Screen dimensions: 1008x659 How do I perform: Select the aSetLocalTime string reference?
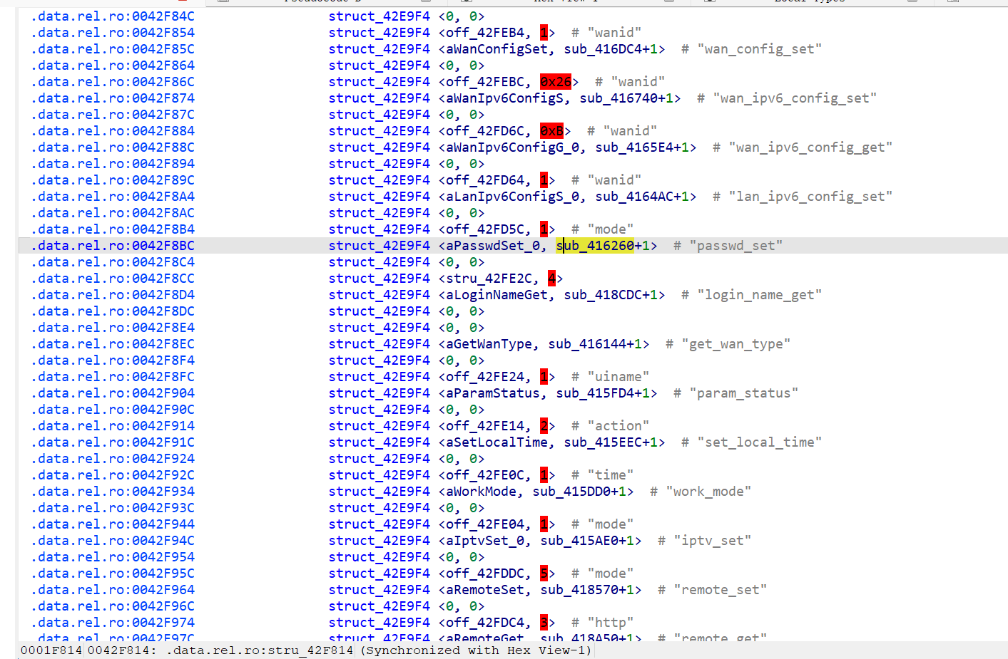(x=497, y=442)
